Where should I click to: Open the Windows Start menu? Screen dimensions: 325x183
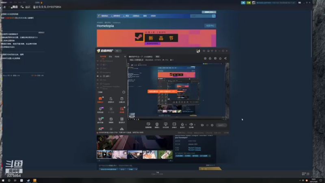(x=3, y=181)
